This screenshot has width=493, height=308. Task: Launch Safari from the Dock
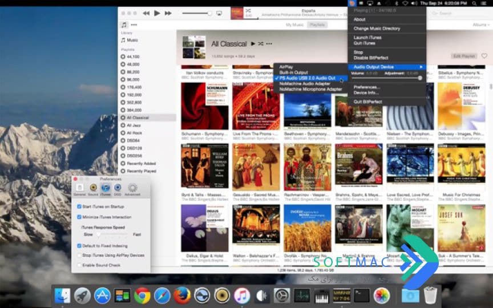click(162, 296)
